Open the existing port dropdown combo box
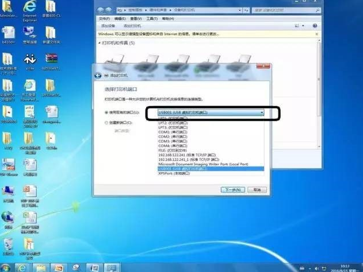The height and width of the screenshot is (272, 363). click(x=211, y=113)
